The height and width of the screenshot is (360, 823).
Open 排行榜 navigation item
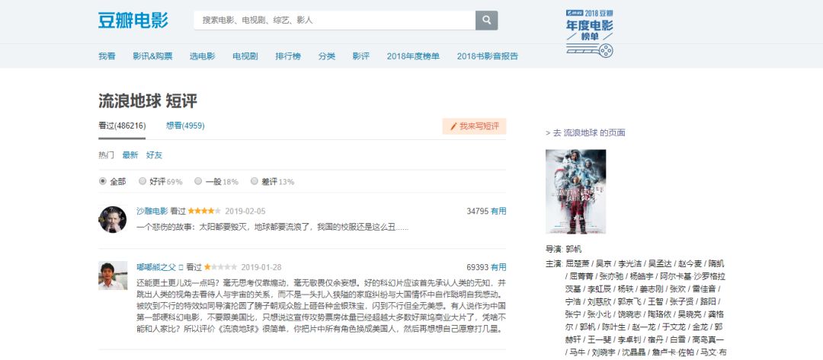click(288, 56)
